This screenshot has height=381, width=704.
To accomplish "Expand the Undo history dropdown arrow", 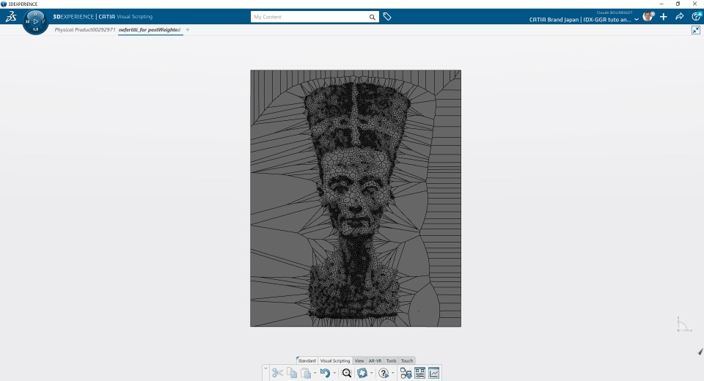I will pos(334,373).
